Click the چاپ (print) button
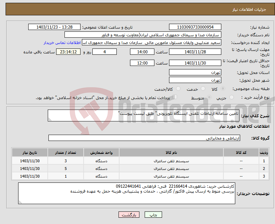Screen dimensions: 275x224 point(153,215)
